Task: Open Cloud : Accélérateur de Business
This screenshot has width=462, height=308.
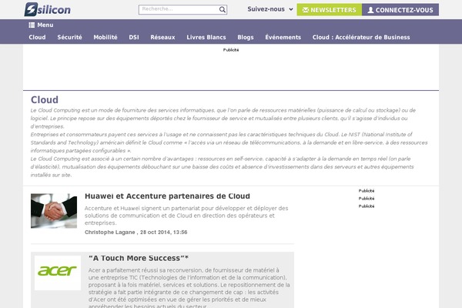Action: [361, 37]
